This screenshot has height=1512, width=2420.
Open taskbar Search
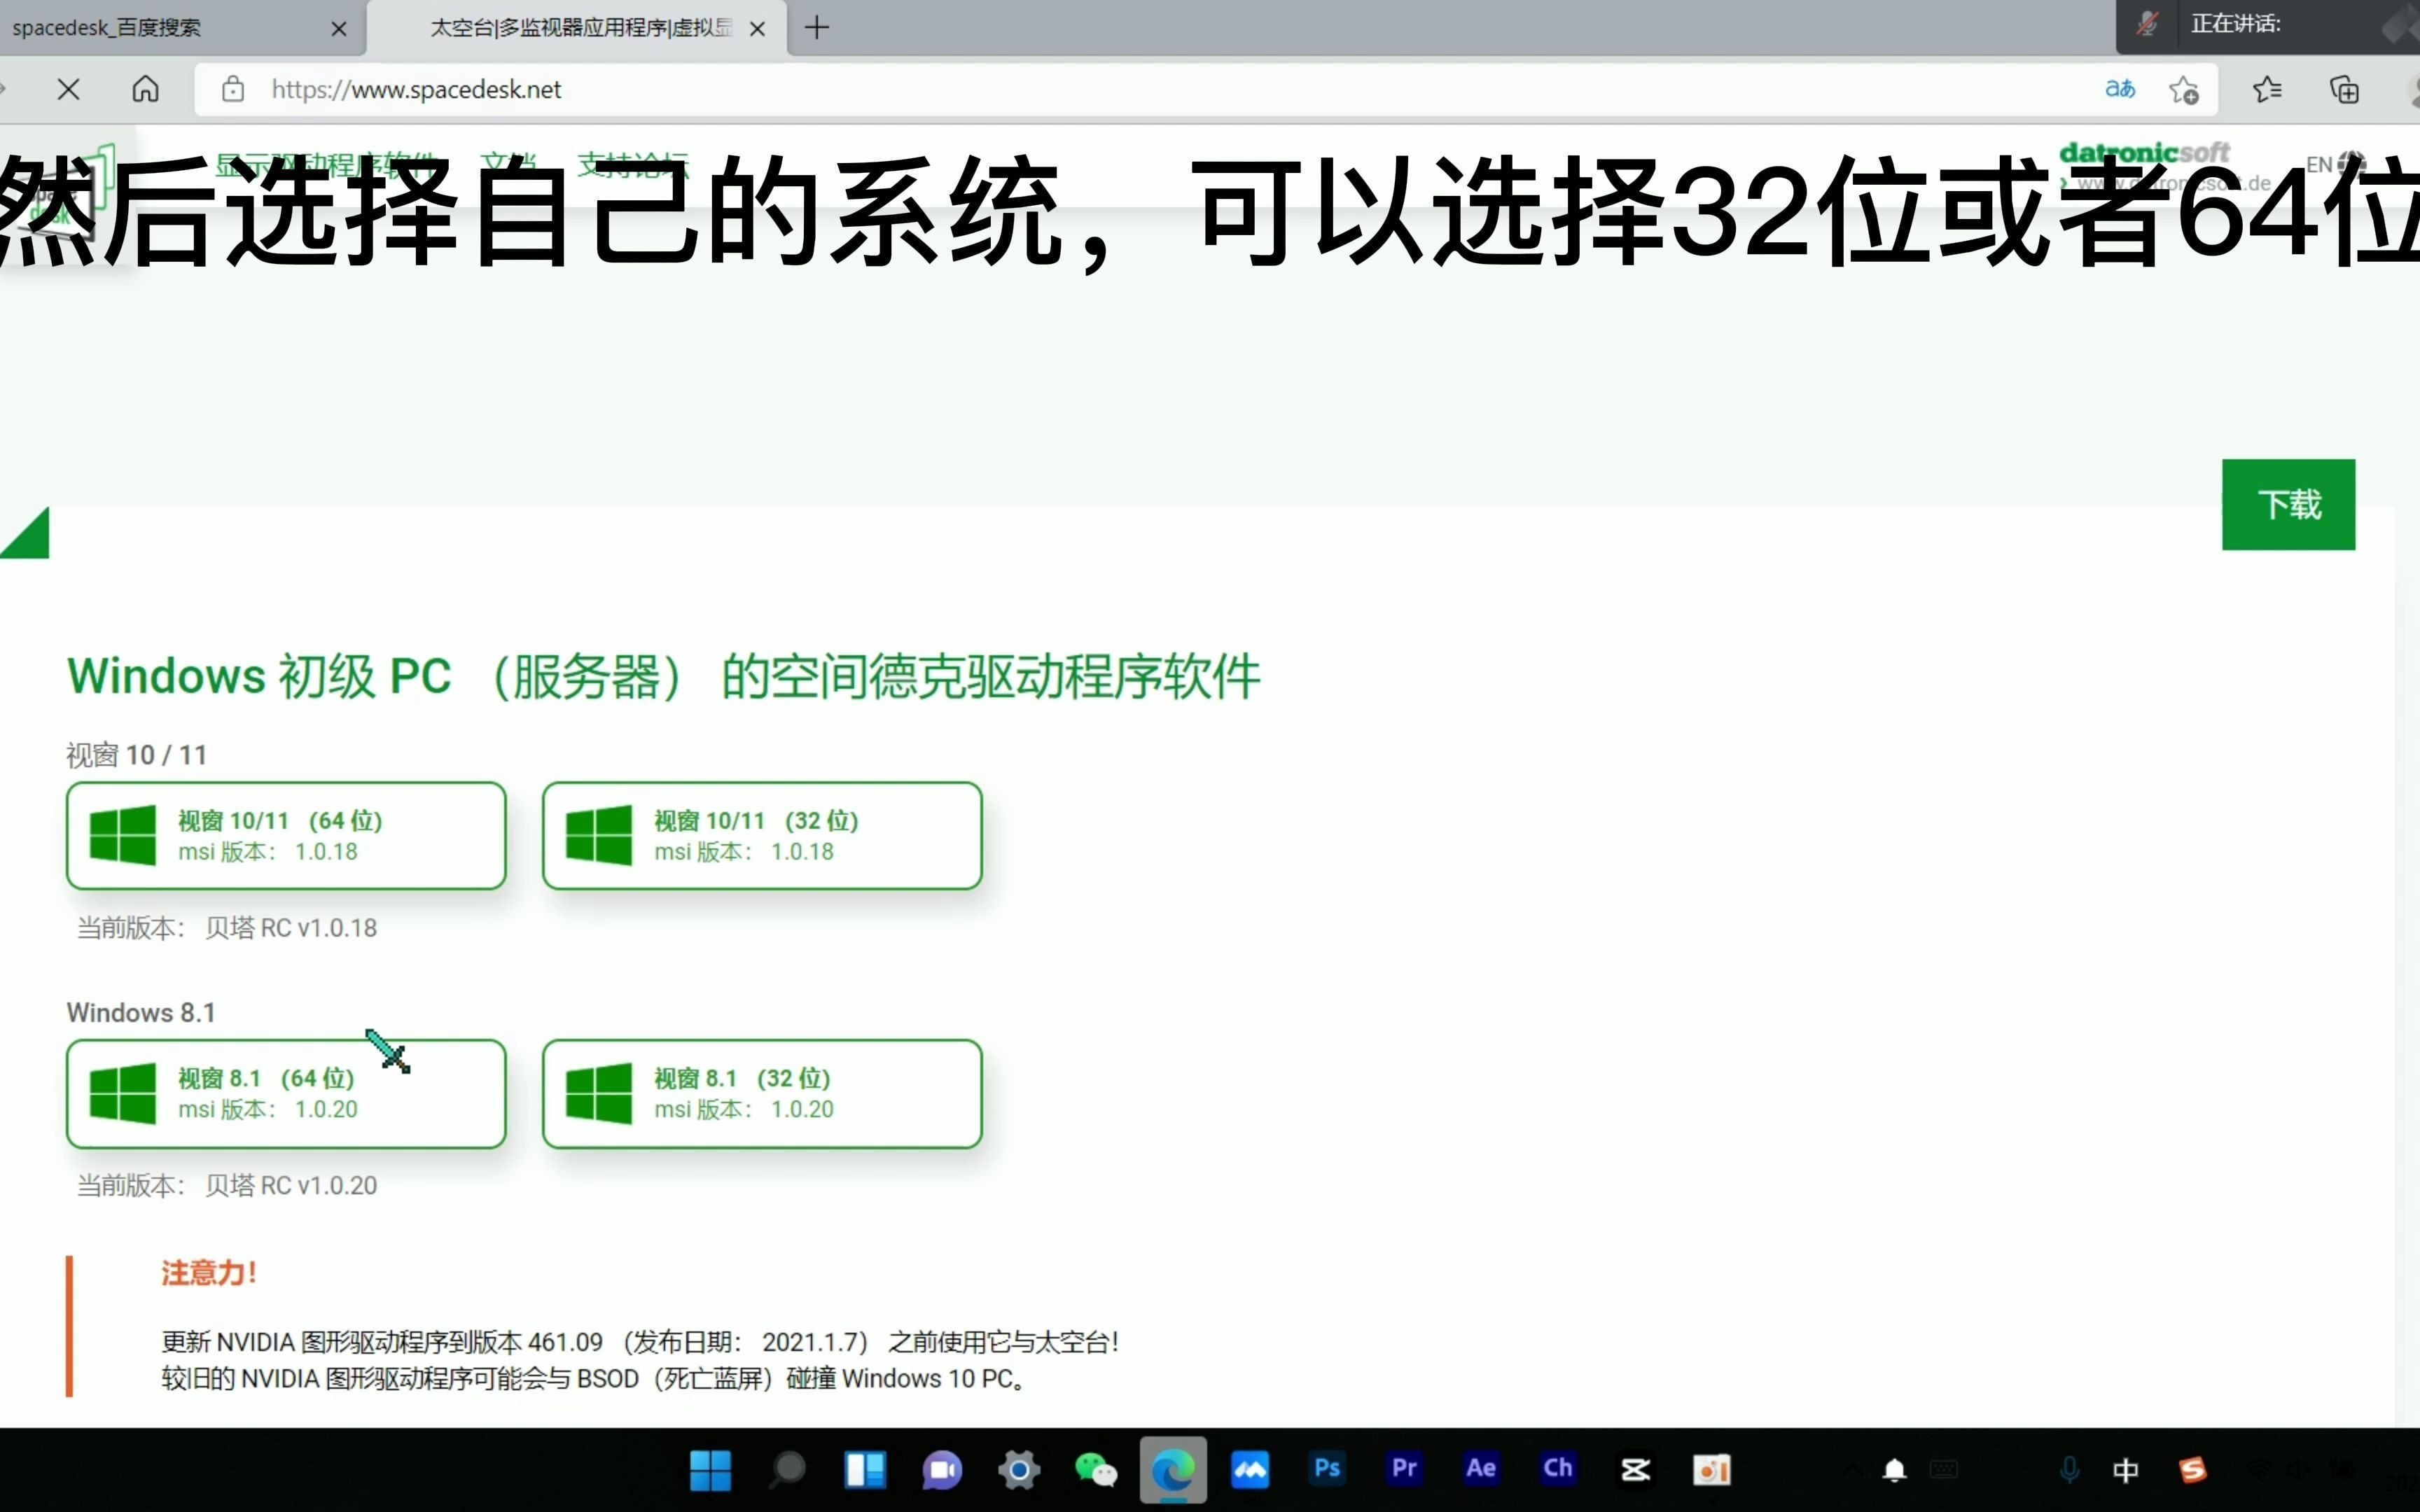pos(787,1470)
